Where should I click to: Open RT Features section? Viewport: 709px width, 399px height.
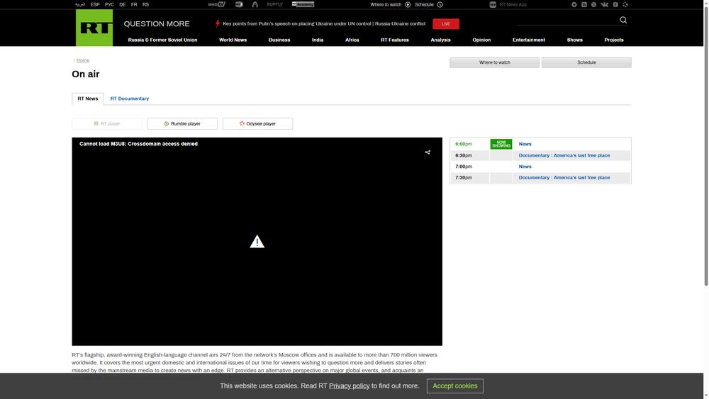point(395,40)
